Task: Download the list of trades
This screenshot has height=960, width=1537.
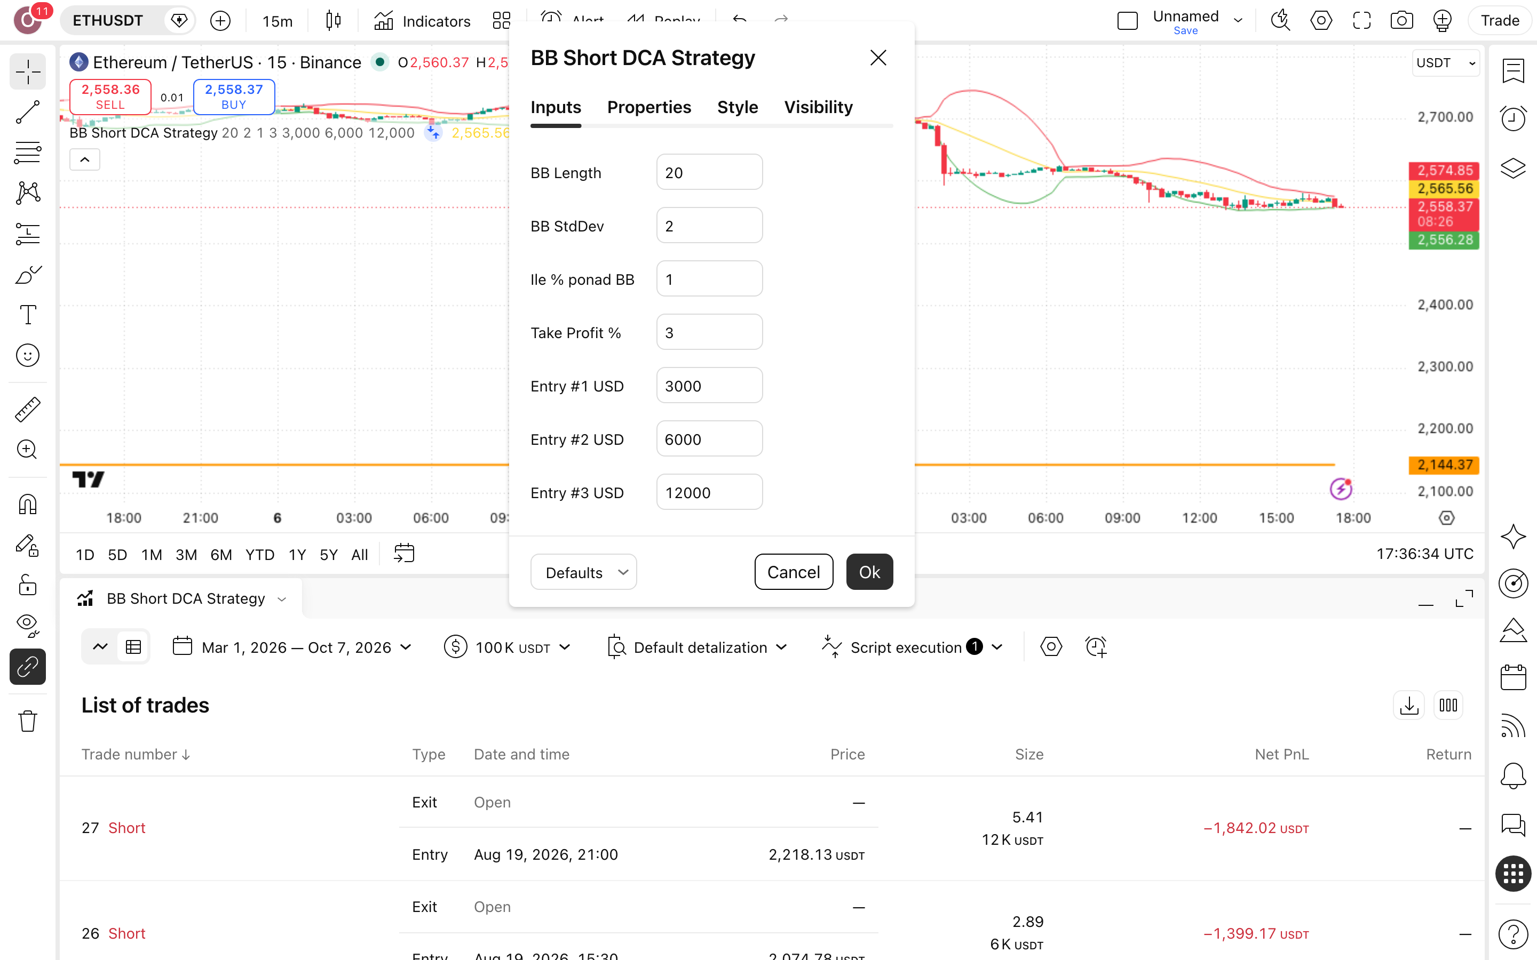Action: tap(1409, 706)
